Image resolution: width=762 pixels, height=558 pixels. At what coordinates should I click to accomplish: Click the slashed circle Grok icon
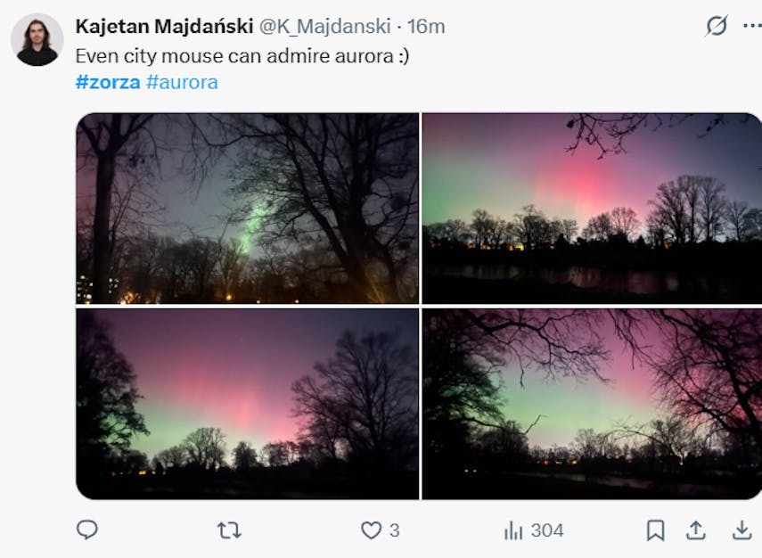coord(716,26)
